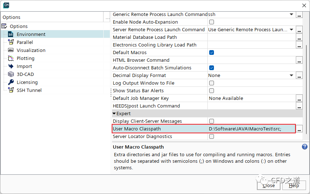The width and height of the screenshot is (310, 194).
Task: Toggle Auto-Disconnect Batch Simulations checkbox
Action: pos(211,68)
